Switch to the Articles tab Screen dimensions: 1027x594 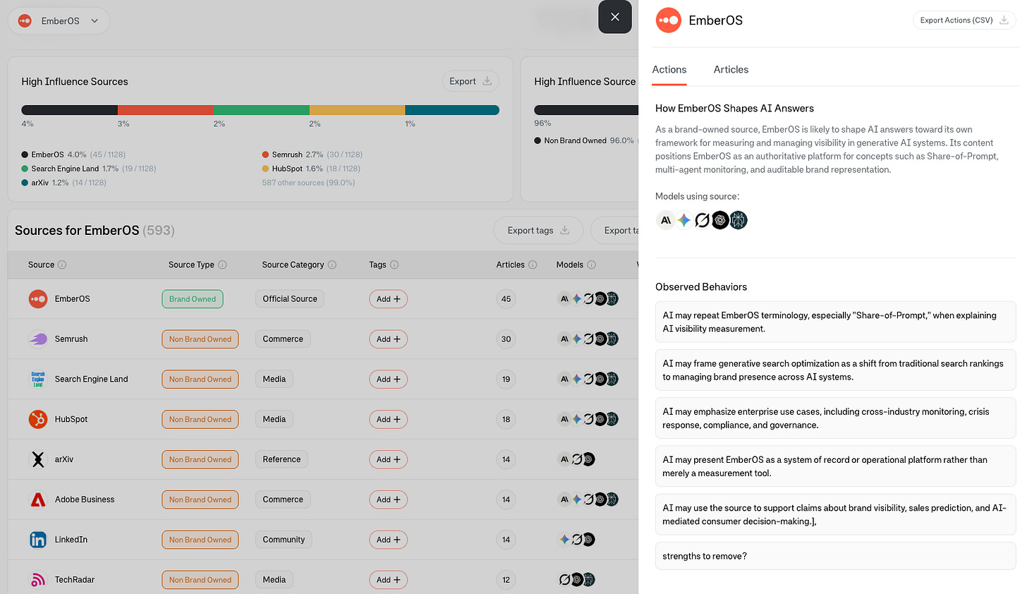[731, 69]
